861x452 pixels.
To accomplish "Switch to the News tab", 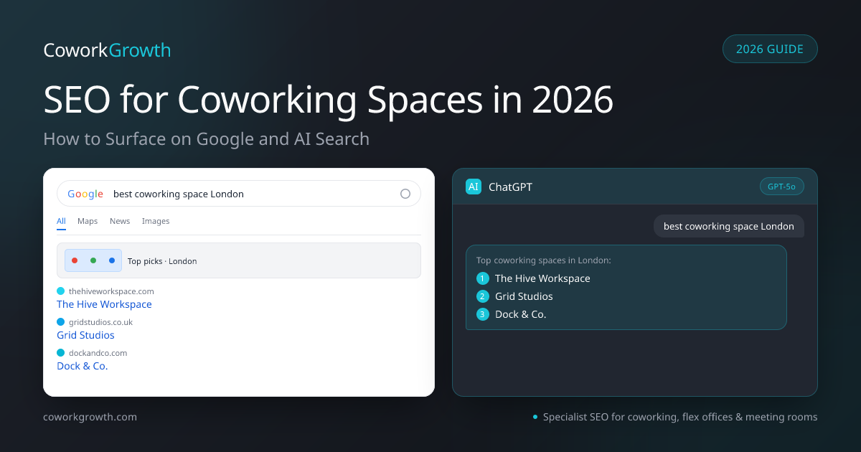I will click(120, 221).
